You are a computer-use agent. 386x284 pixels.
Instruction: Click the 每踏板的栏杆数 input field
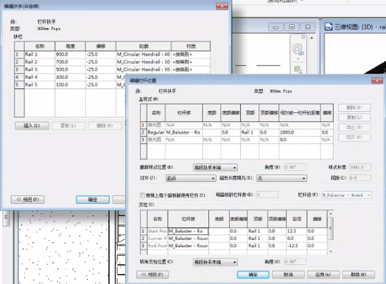click(267, 195)
